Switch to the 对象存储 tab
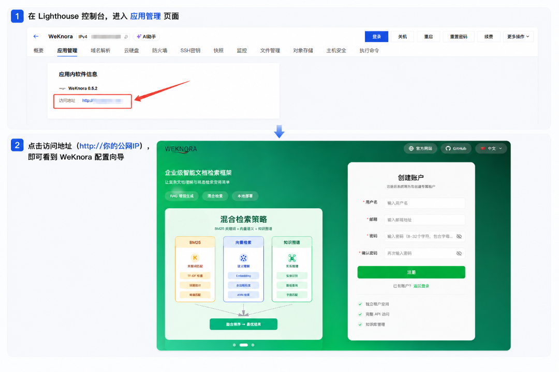This screenshot has width=559, height=372. click(303, 51)
